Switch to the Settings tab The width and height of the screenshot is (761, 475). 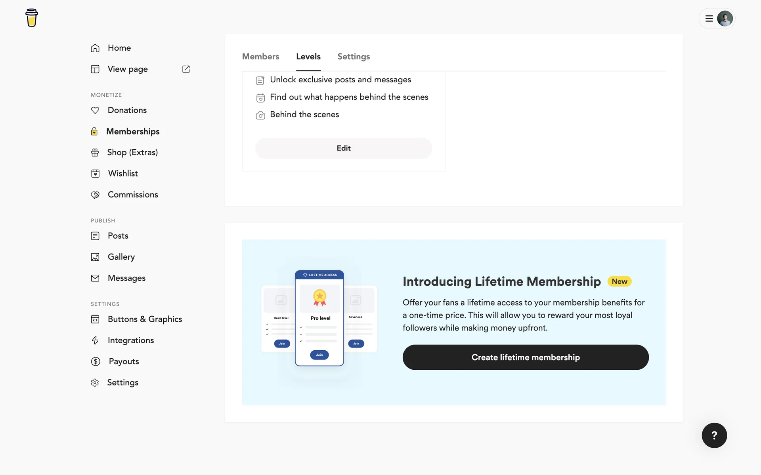pos(354,57)
